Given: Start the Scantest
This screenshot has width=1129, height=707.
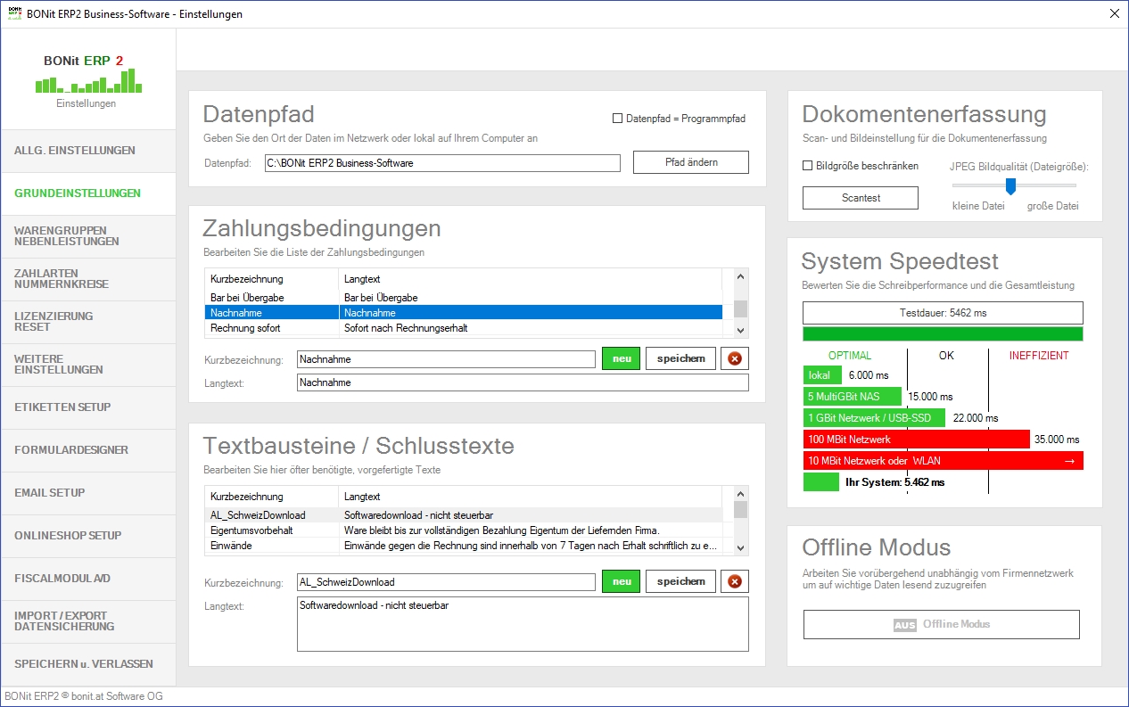Looking at the screenshot, I should (x=861, y=198).
